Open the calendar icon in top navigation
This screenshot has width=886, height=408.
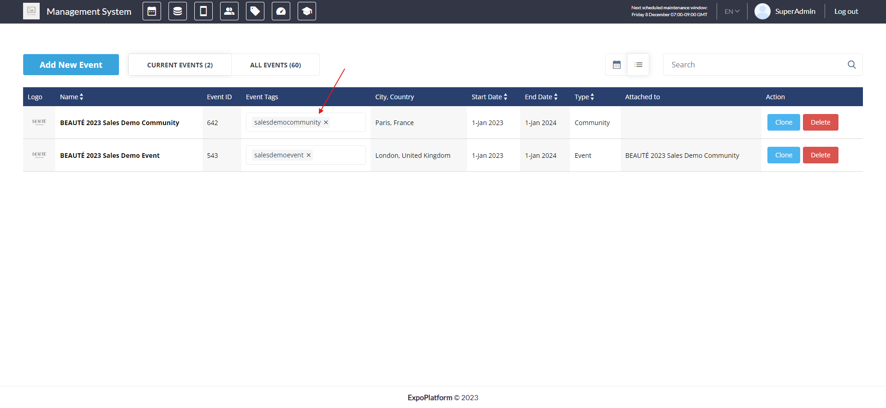click(x=152, y=12)
